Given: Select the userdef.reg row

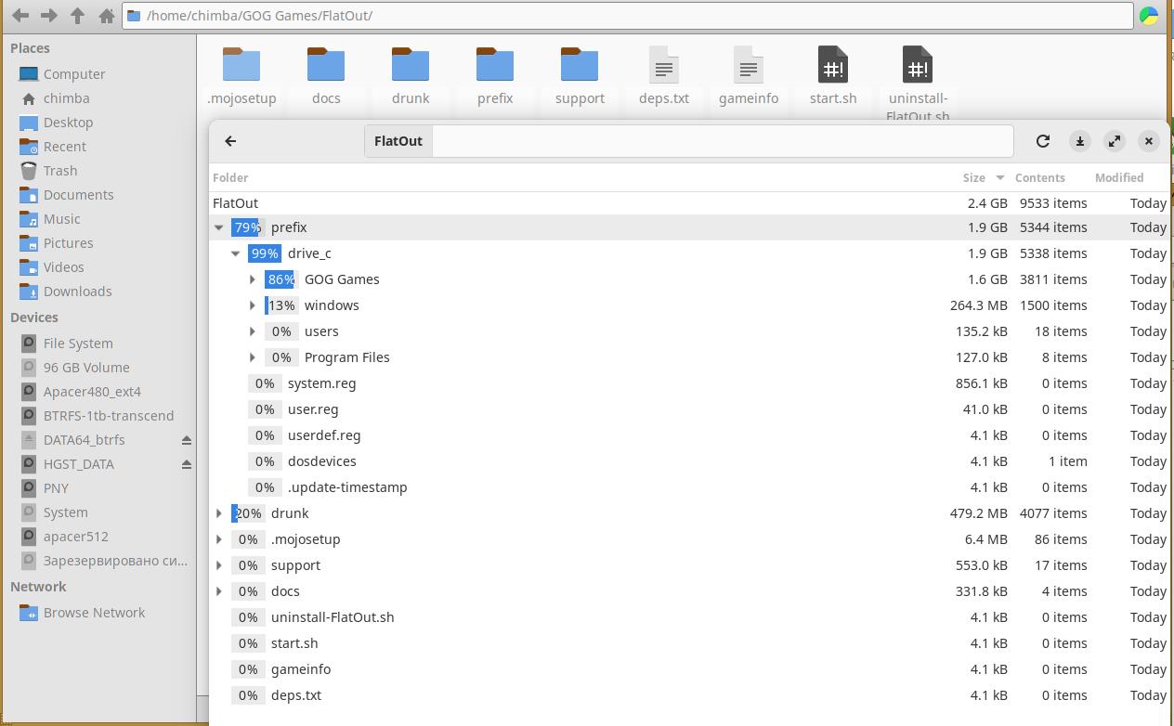Looking at the screenshot, I should tap(689, 435).
